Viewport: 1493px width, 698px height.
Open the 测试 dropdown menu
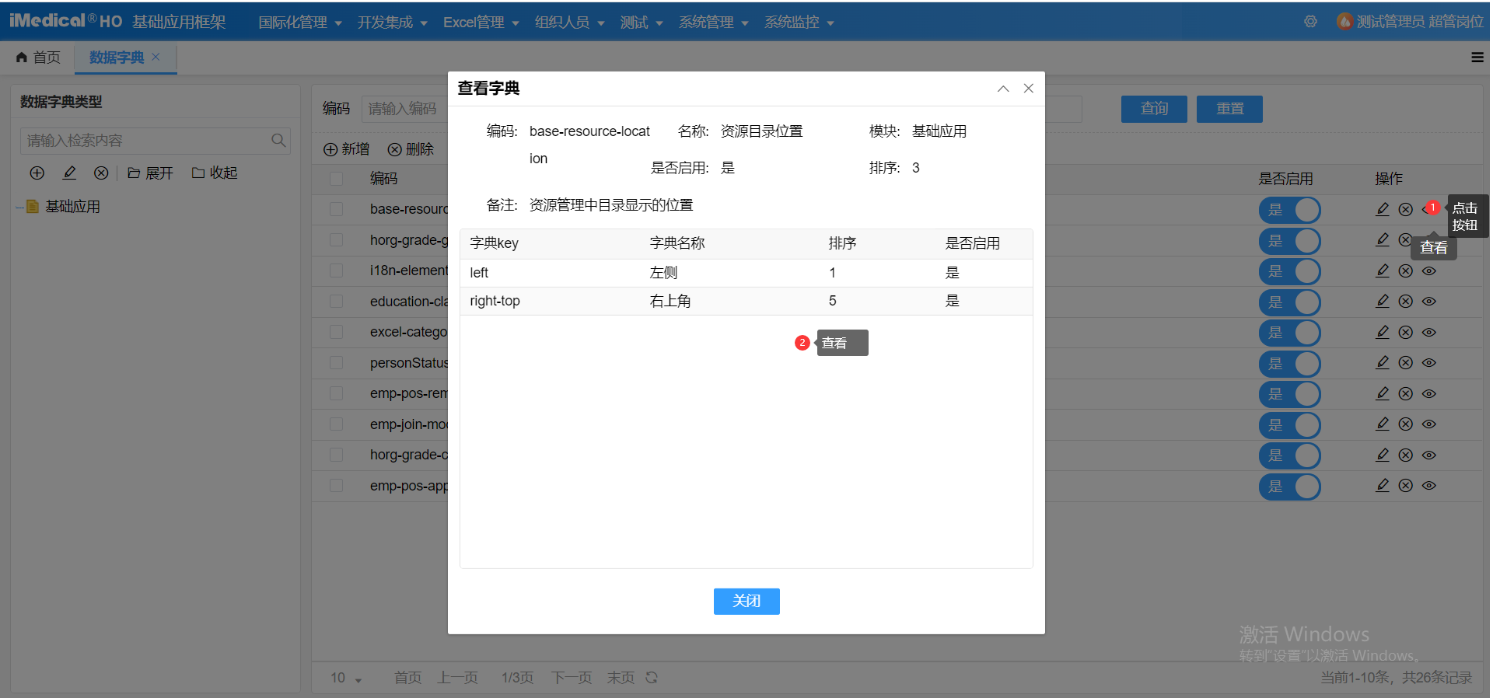pyautogui.click(x=642, y=22)
